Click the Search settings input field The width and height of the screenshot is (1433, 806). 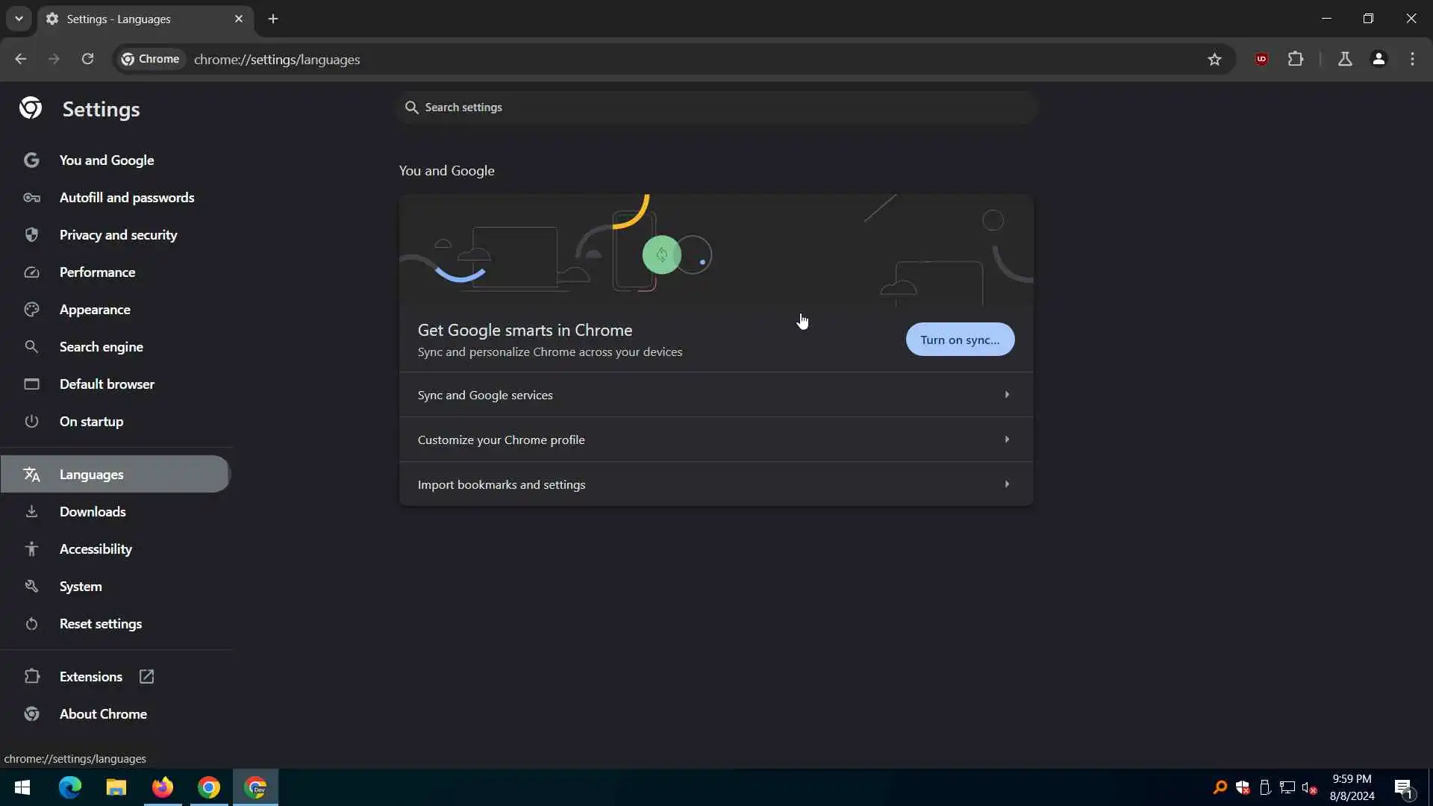tap(716, 107)
